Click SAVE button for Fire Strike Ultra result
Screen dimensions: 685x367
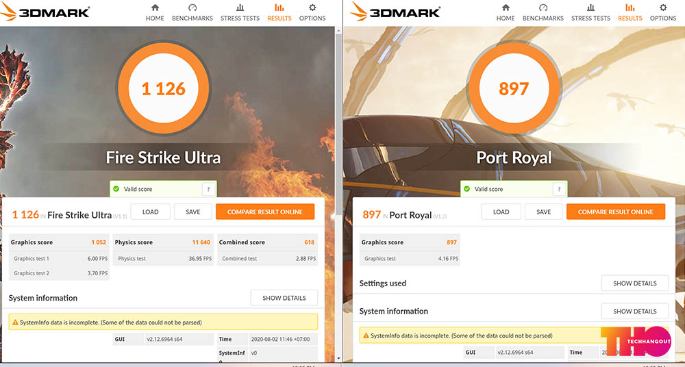(192, 212)
